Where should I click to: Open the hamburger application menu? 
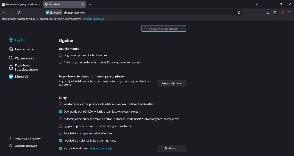(x=289, y=12)
